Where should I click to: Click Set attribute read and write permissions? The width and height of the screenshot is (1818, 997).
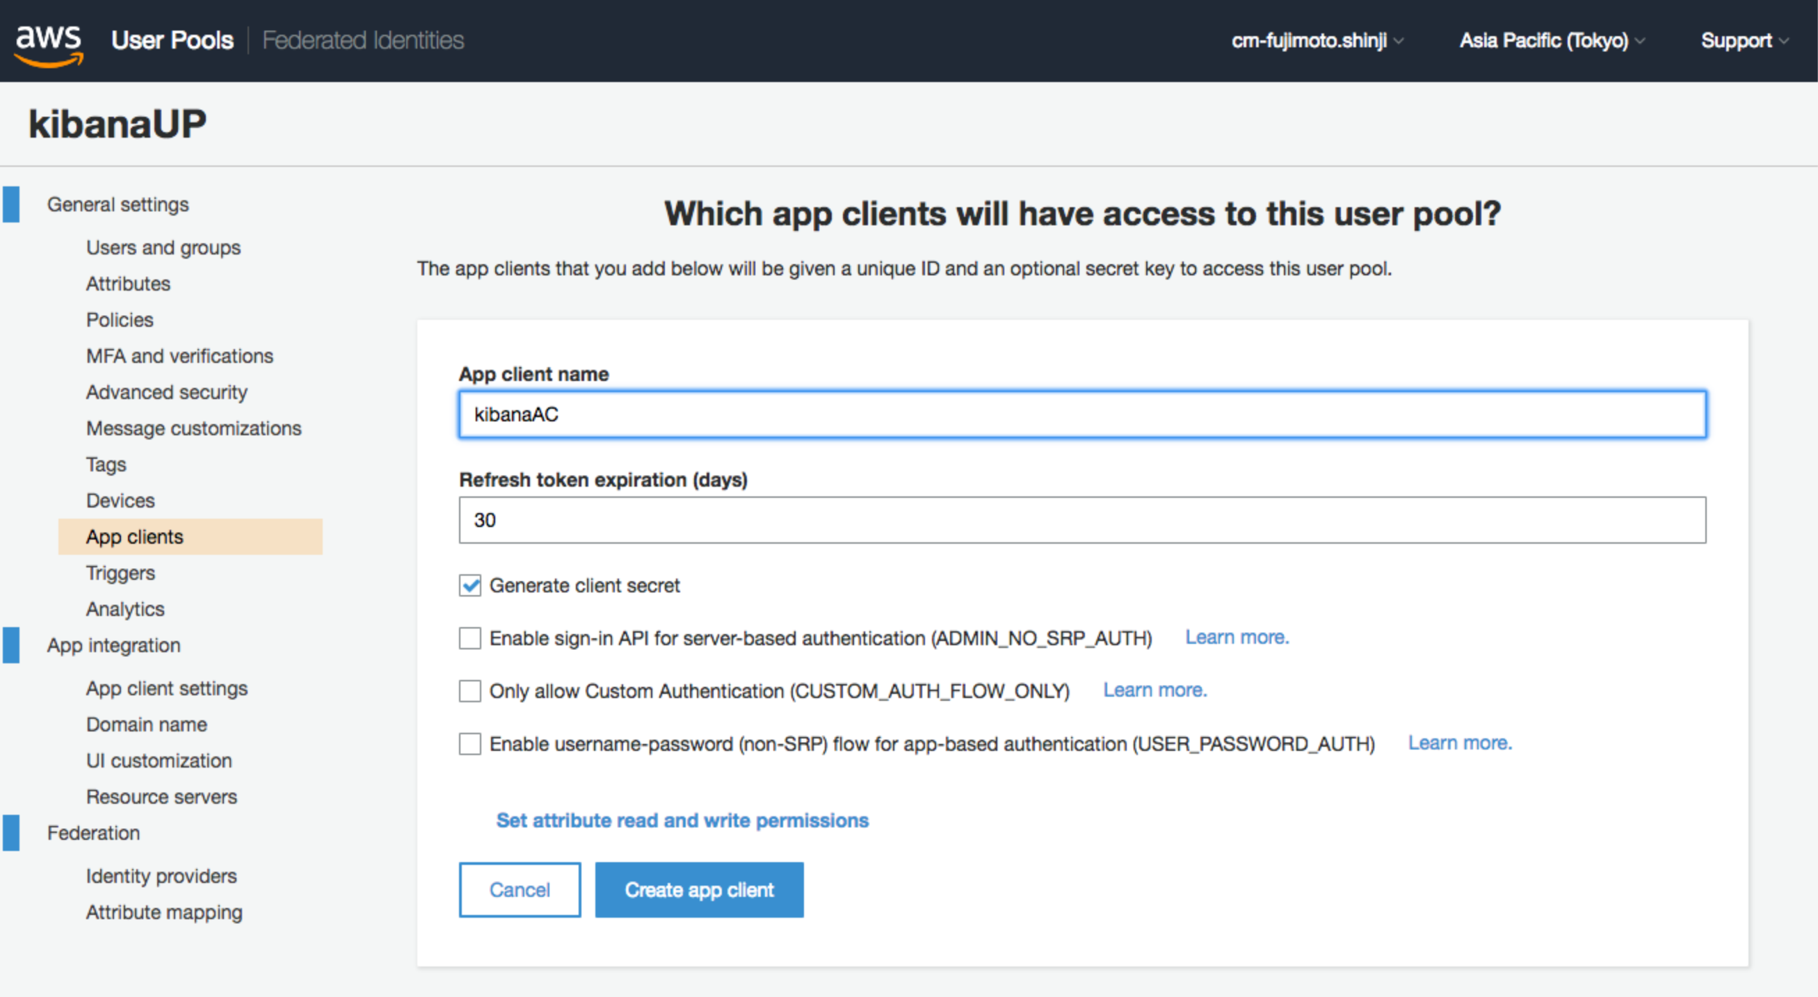coord(682,820)
